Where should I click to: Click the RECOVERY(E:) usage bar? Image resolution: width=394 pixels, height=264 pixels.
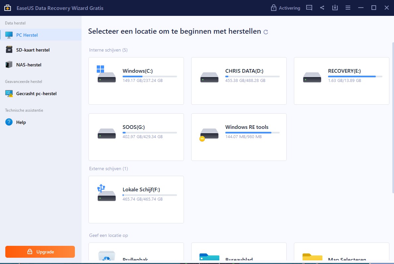click(x=355, y=76)
